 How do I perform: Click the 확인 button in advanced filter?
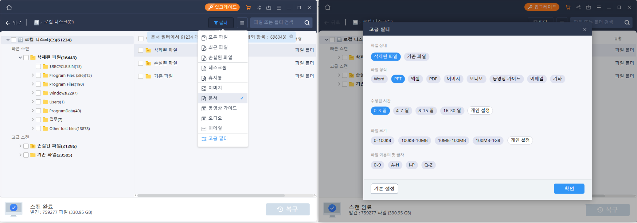click(569, 189)
